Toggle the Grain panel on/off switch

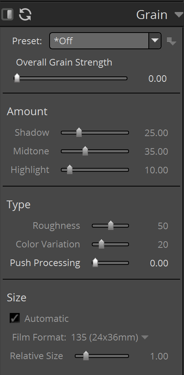click(x=7, y=14)
